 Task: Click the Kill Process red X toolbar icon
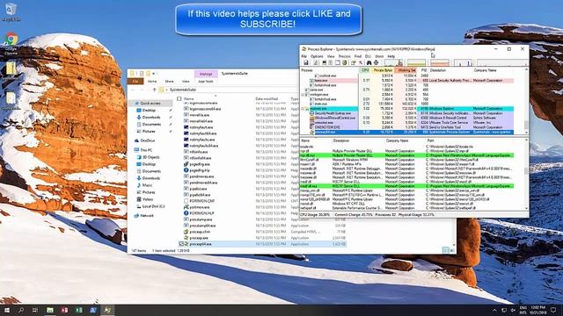(x=361, y=62)
